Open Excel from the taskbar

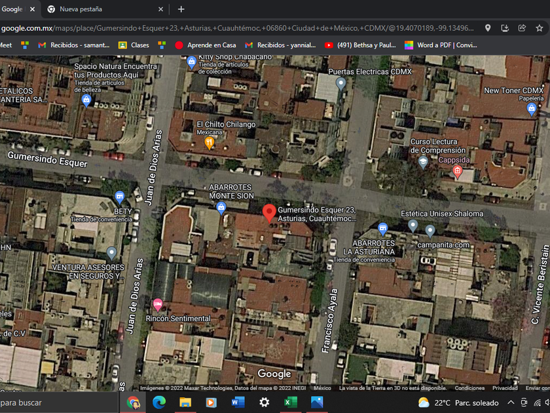click(x=291, y=403)
